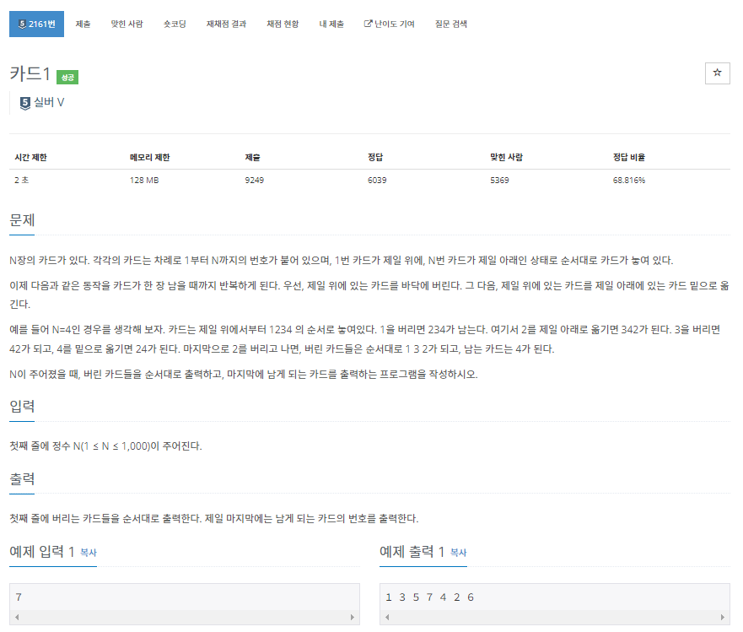Copy example output 1 with 복사
The height and width of the screenshot is (632, 743).
click(458, 553)
